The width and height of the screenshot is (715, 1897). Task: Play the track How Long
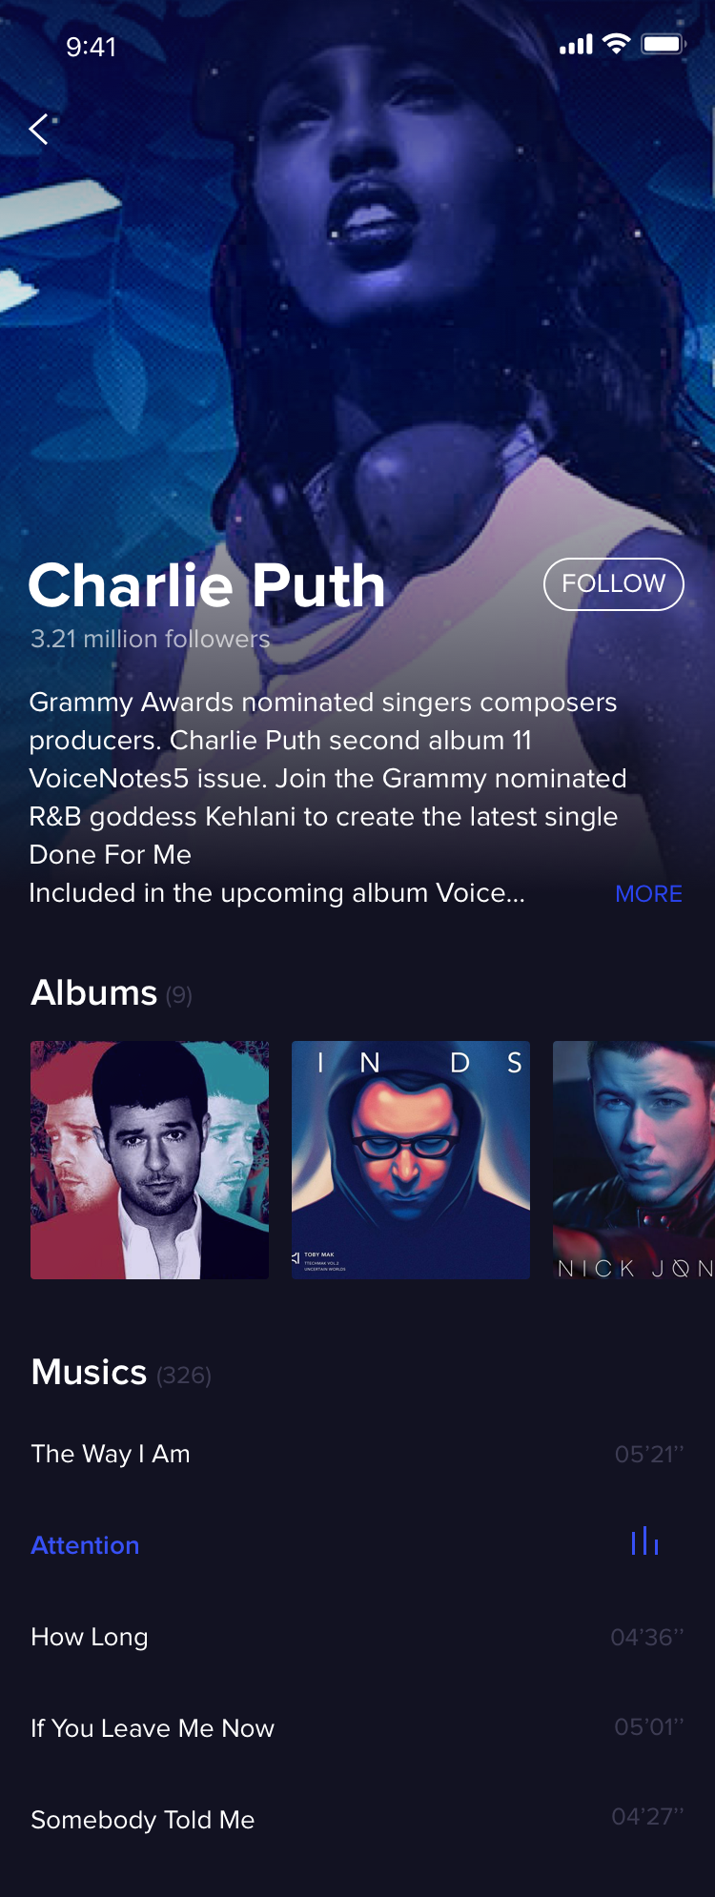(357, 1637)
